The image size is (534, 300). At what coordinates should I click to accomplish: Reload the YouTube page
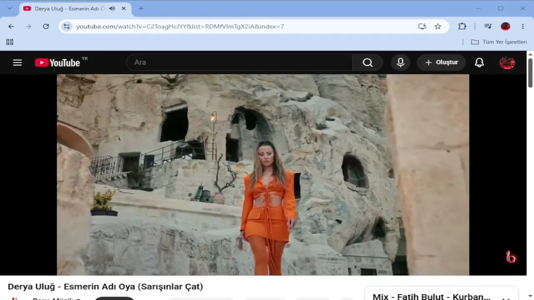46,26
